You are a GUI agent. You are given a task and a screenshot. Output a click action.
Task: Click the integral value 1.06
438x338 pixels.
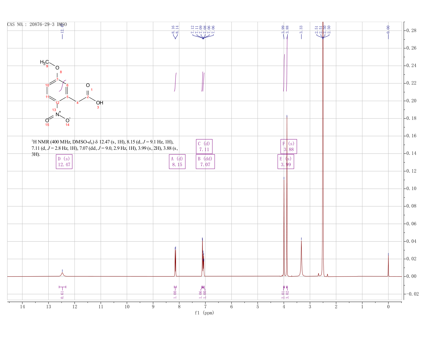(201, 294)
